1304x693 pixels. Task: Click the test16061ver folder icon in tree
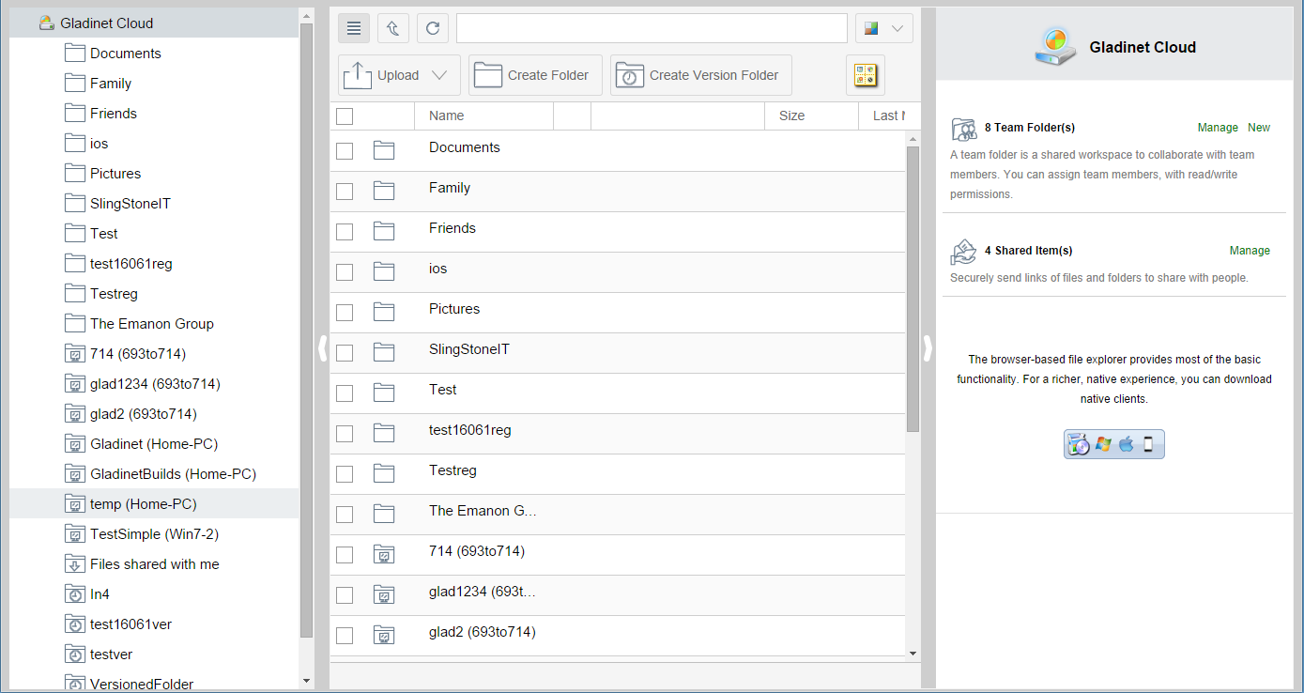point(75,624)
